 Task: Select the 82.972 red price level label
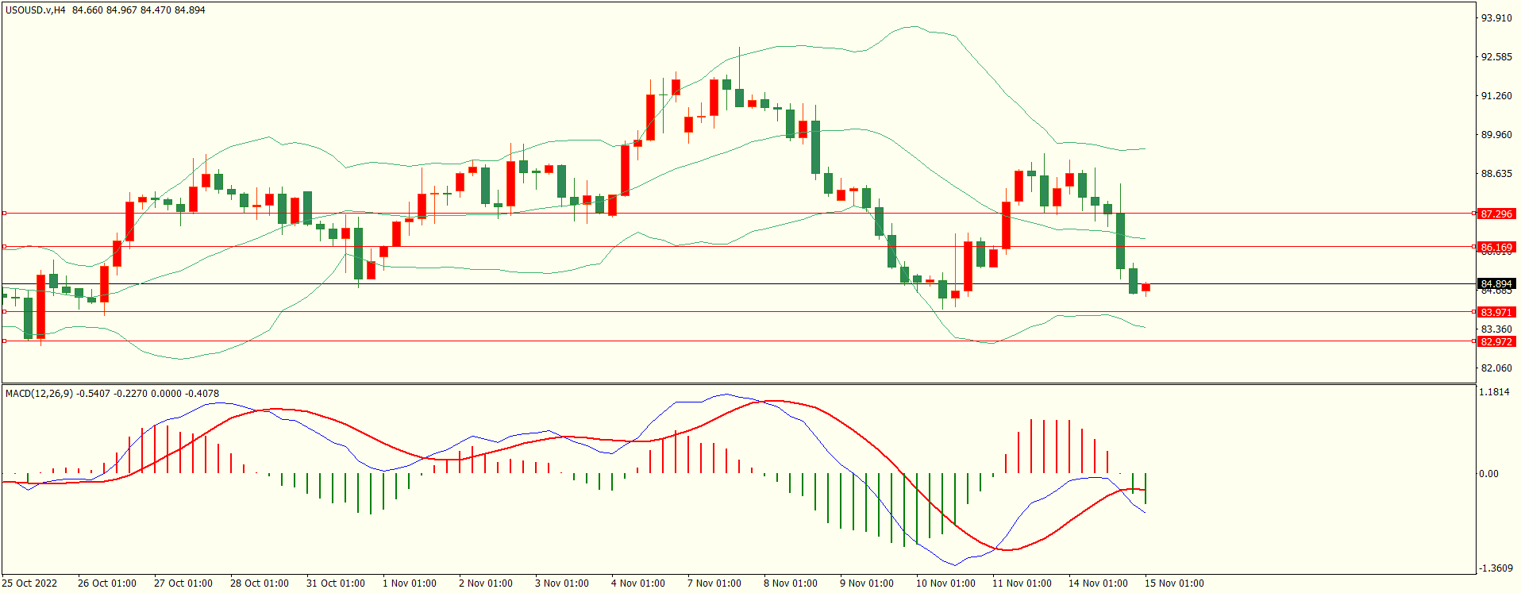tap(1496, 341)
